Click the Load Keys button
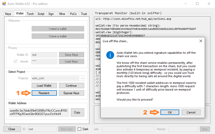 [x=71, y=61]
